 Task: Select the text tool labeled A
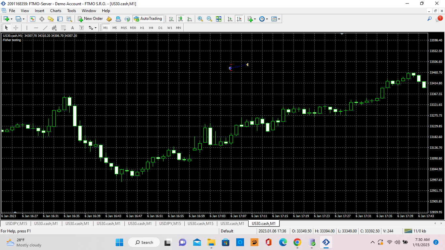(72, 28)
